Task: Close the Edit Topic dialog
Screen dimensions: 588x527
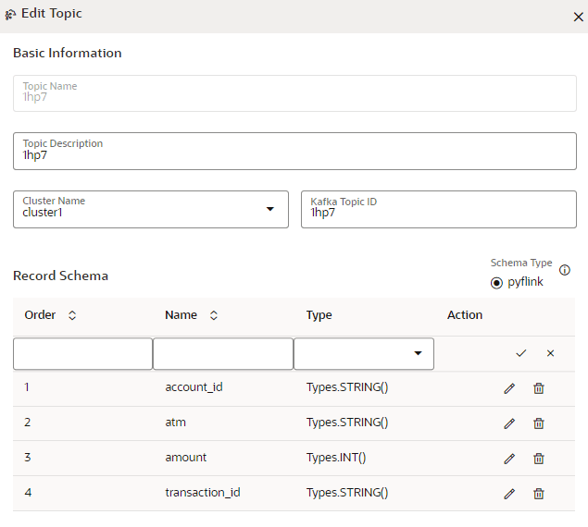Action: [579, 16]
